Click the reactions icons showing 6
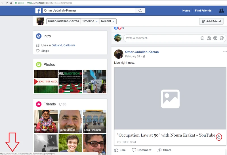227x155 pixels. click(118, 28)
